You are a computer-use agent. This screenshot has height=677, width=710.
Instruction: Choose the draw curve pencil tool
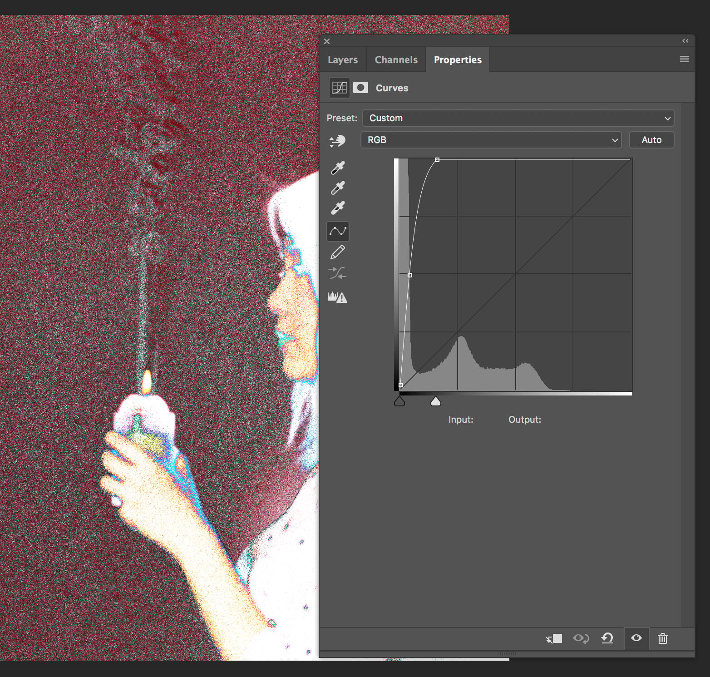click(x=338, y=252)
